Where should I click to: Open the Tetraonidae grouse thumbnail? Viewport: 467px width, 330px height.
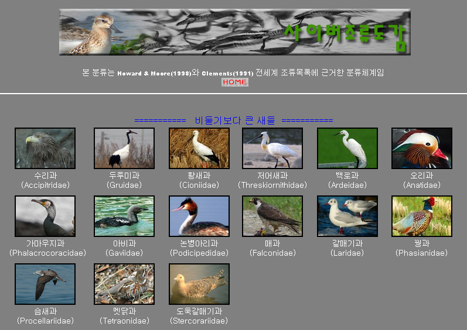click(124, 284)
